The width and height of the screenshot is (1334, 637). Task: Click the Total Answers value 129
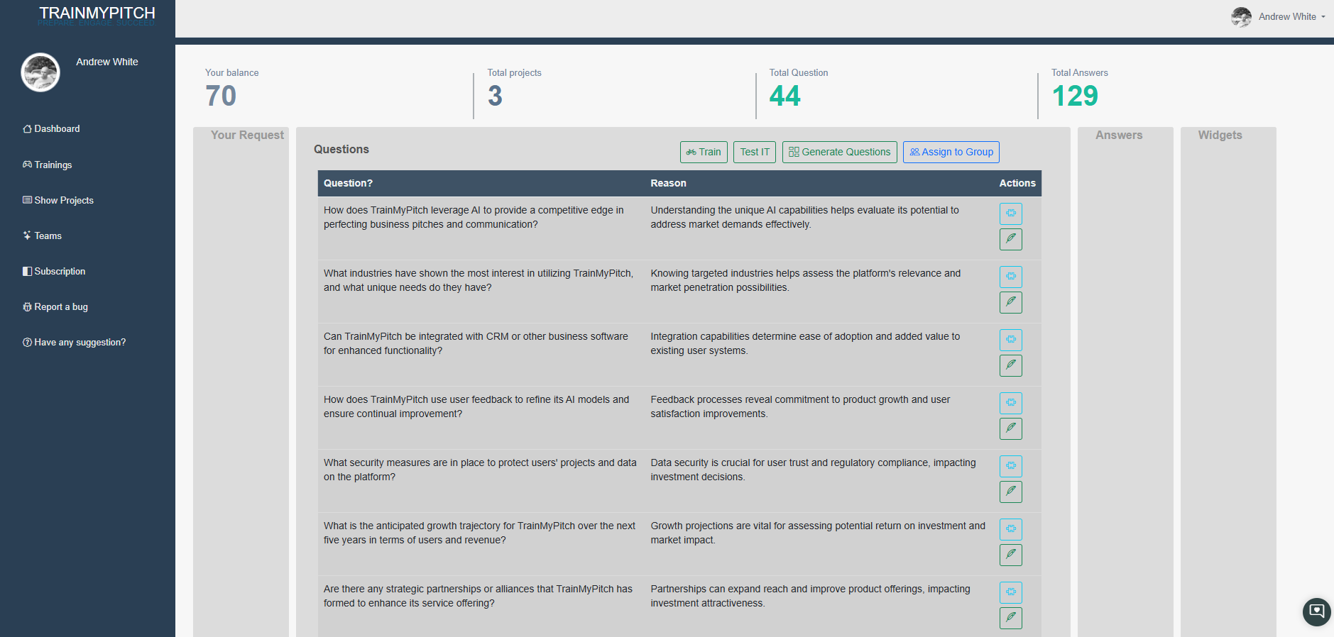coord(1075,96)
